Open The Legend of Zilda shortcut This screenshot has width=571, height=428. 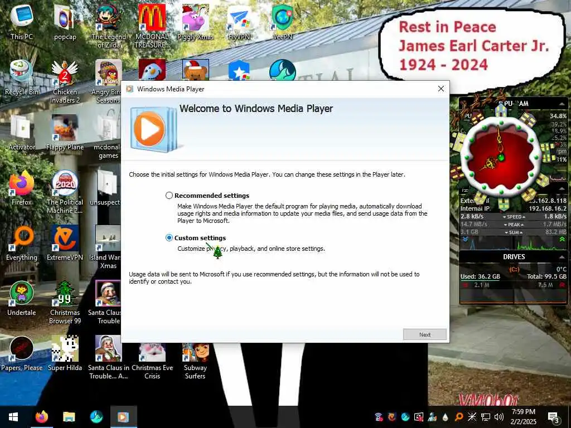point(109,26)
